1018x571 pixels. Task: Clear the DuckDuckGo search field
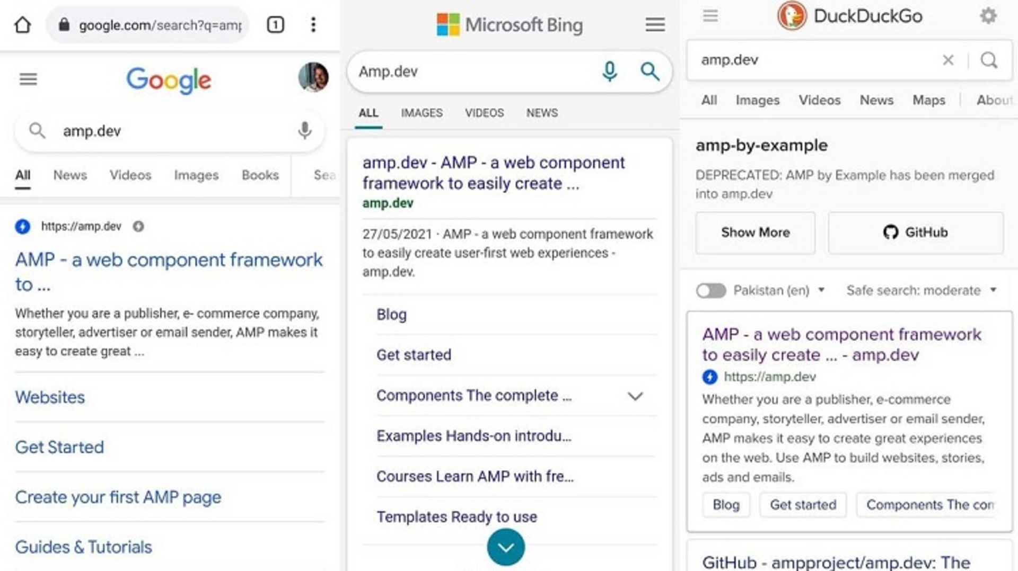pos(948,60)
